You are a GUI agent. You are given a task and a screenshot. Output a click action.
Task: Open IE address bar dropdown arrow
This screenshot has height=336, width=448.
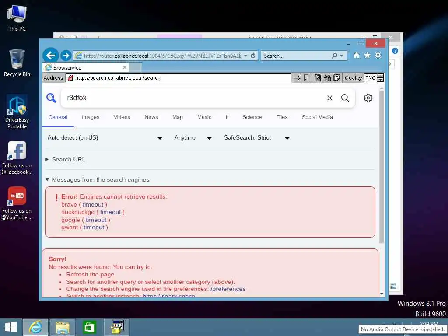point(245,56)
